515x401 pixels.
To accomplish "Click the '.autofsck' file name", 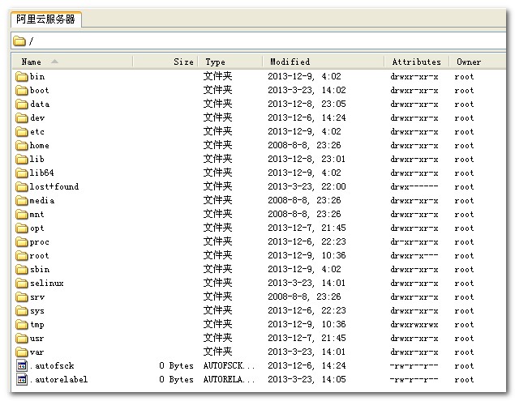I will [52, 365].
